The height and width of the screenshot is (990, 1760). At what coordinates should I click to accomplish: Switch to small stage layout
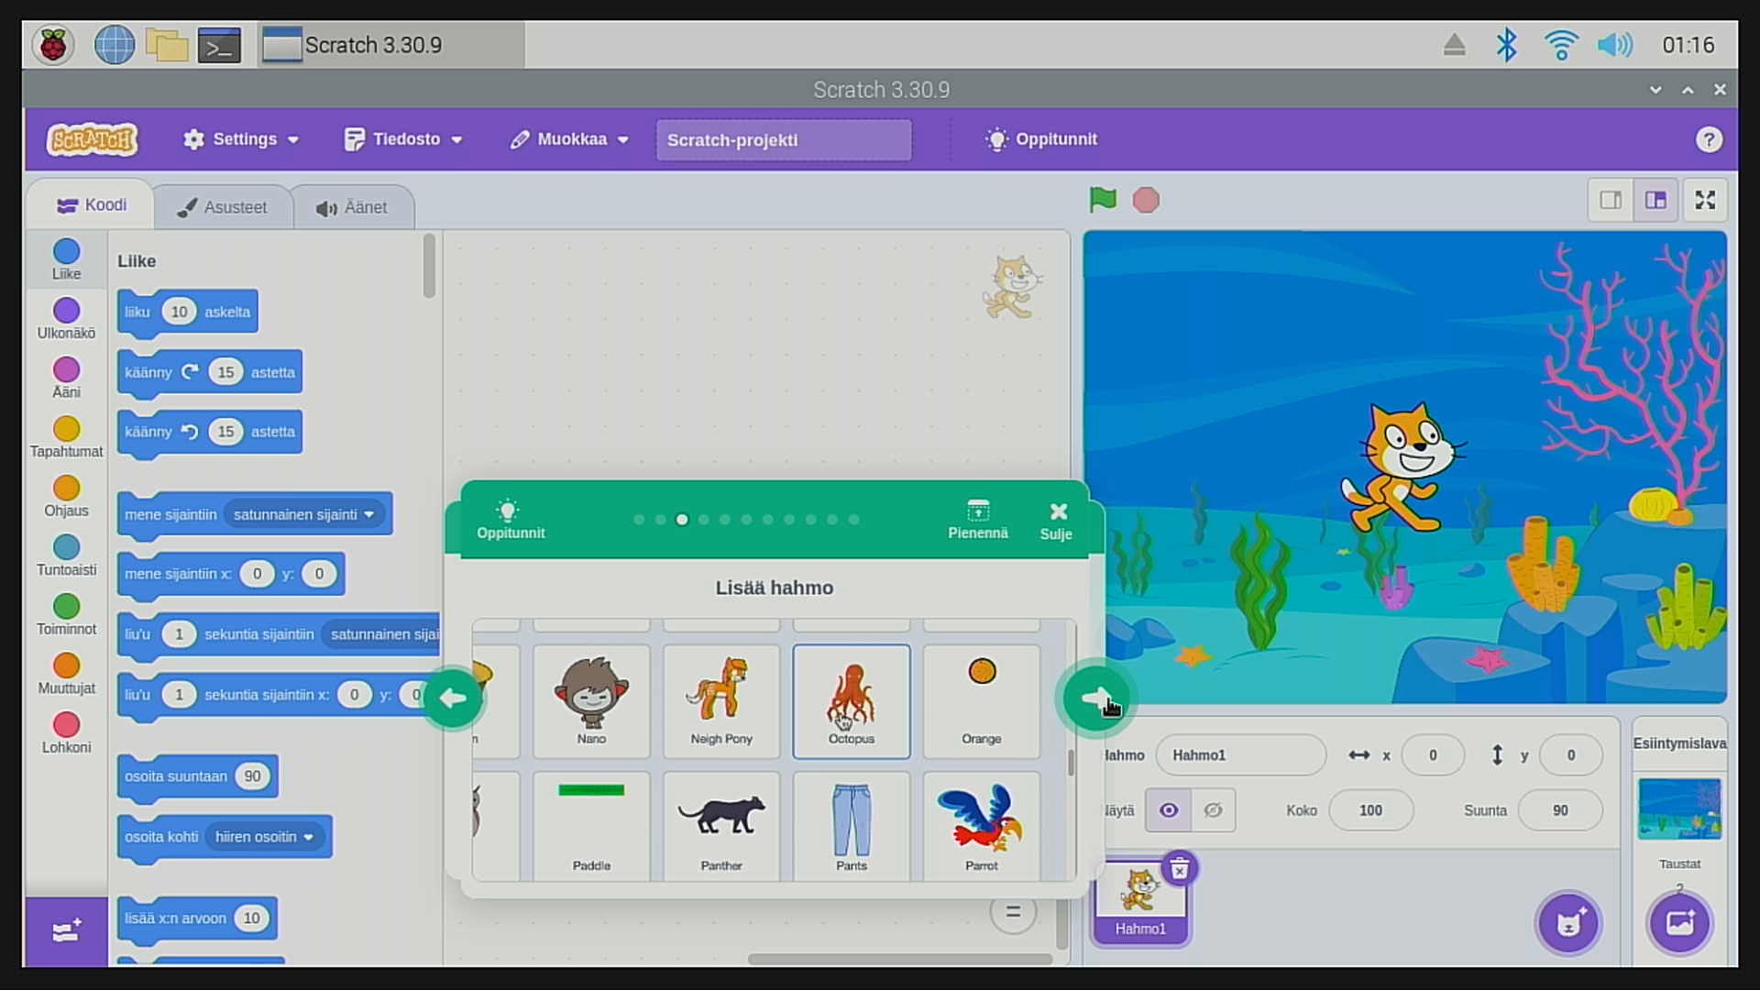click(x=1611, y=200)
